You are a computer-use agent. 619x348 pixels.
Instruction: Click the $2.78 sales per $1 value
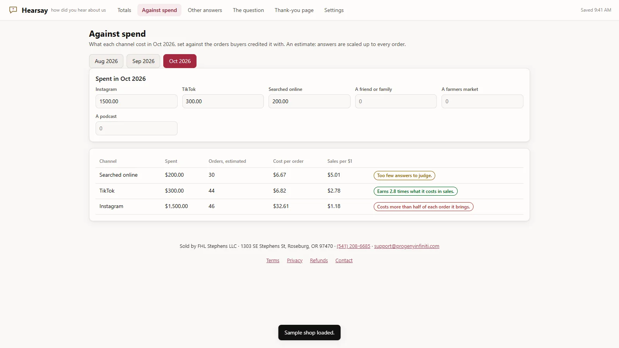pyautogui.click(x=334, y=191)
